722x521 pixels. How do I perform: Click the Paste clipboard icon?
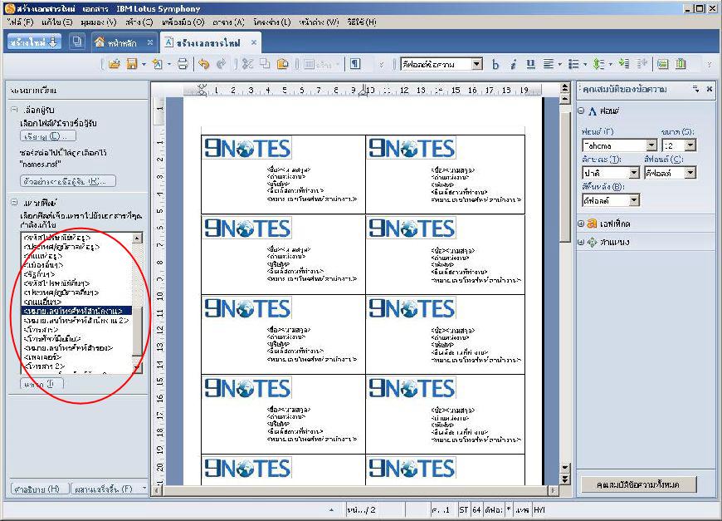coord(282,64)
